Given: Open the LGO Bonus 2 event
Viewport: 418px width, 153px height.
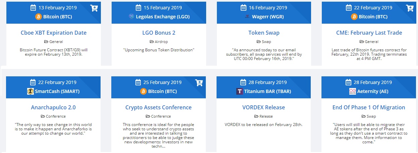Looking at the screenshot, I should [x=159, y=33].
